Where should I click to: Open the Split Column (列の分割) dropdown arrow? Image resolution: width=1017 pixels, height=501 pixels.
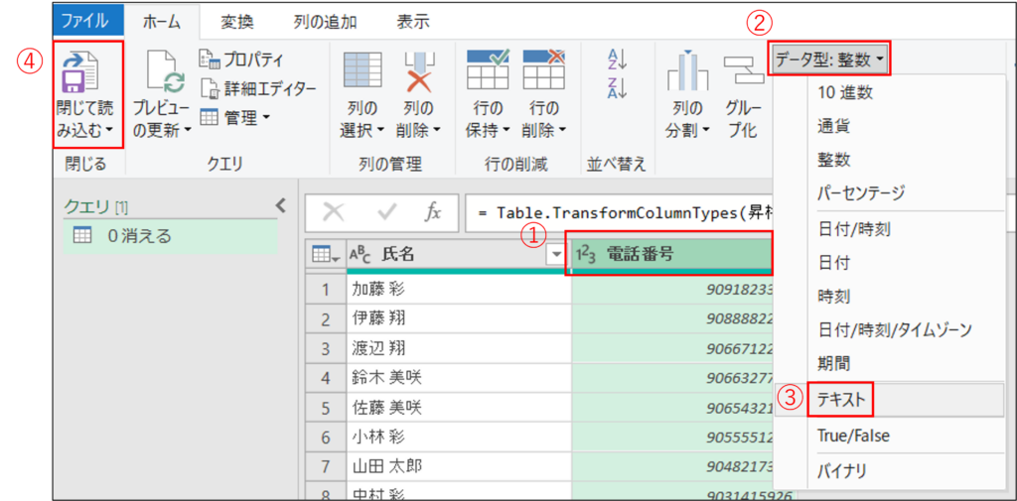click(705, 130)
